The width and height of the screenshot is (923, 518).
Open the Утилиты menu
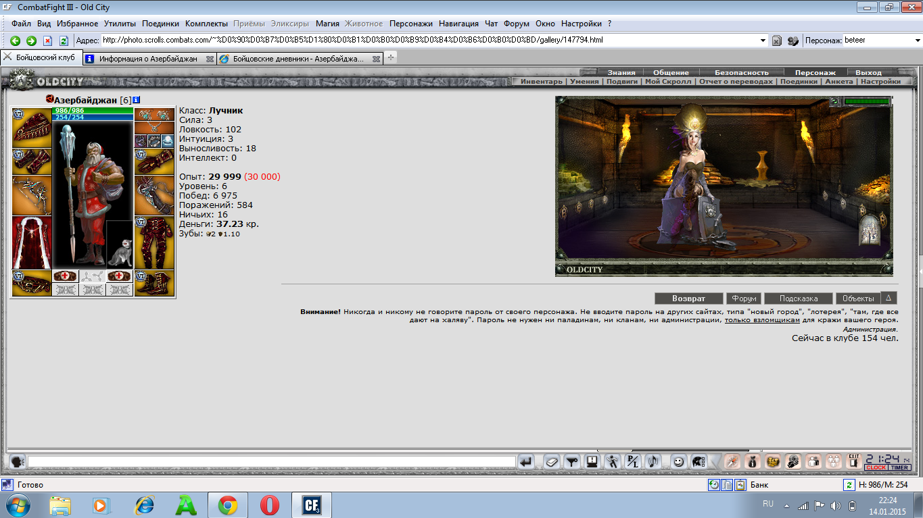tap(120, 23)
